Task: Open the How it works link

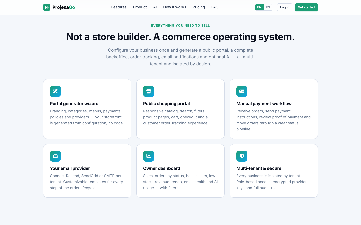Action: pyautogui.click(x=175, y=7)
